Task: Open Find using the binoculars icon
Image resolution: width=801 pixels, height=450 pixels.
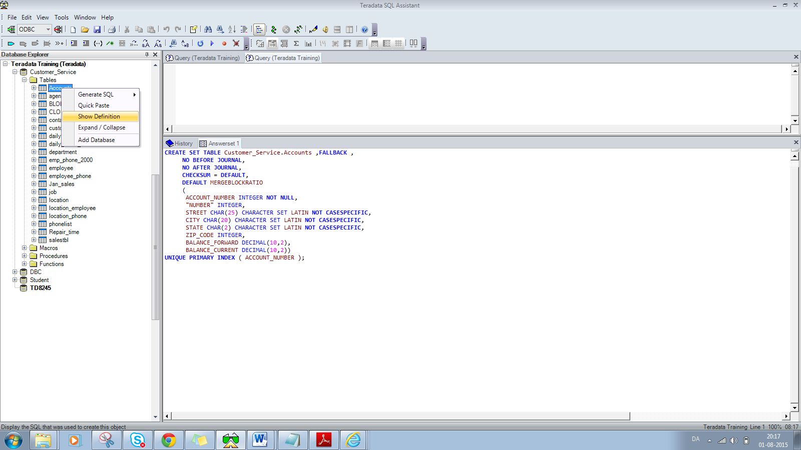Action: tap(208, 29)
